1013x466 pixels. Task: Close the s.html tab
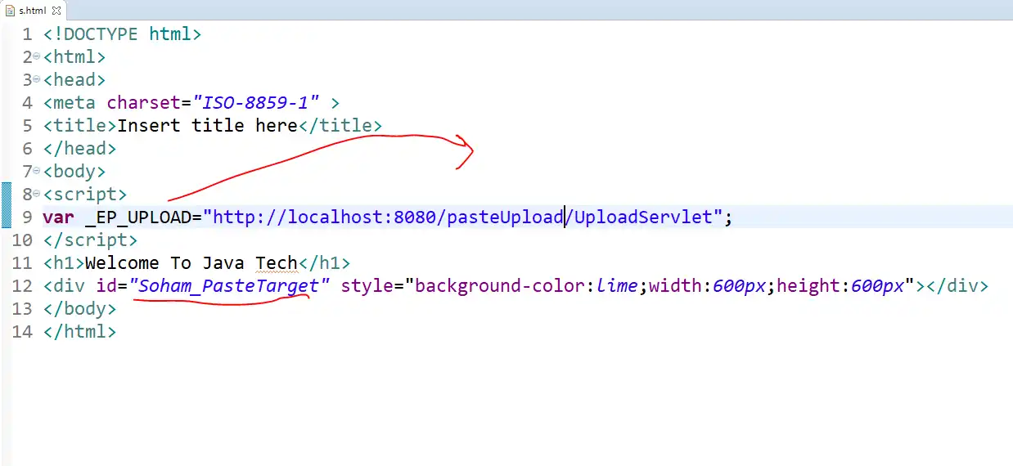(57, 11)
